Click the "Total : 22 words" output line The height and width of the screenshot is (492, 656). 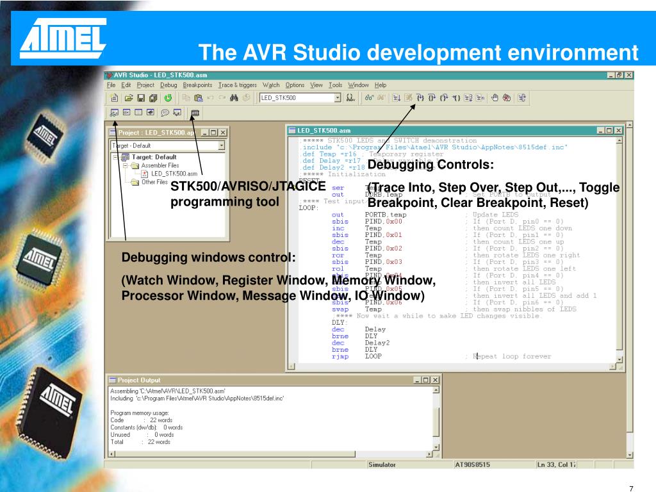coord(140,442)
